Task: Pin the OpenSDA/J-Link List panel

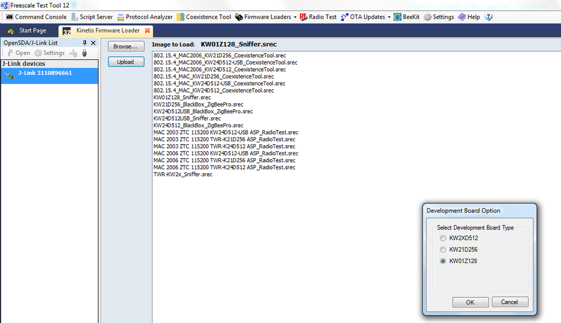Action: tap(85, 43)
